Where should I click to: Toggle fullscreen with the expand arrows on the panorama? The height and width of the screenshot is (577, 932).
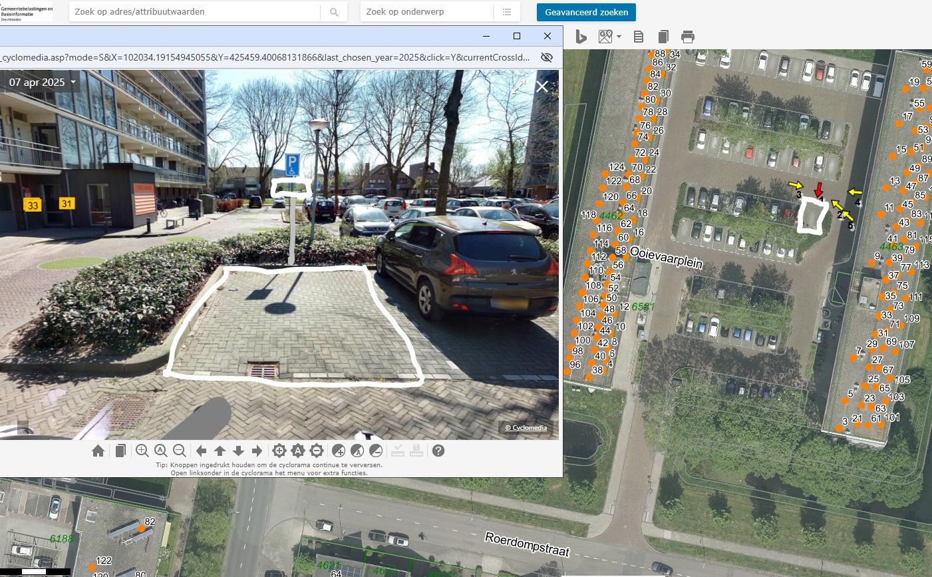tap(518, 87)
